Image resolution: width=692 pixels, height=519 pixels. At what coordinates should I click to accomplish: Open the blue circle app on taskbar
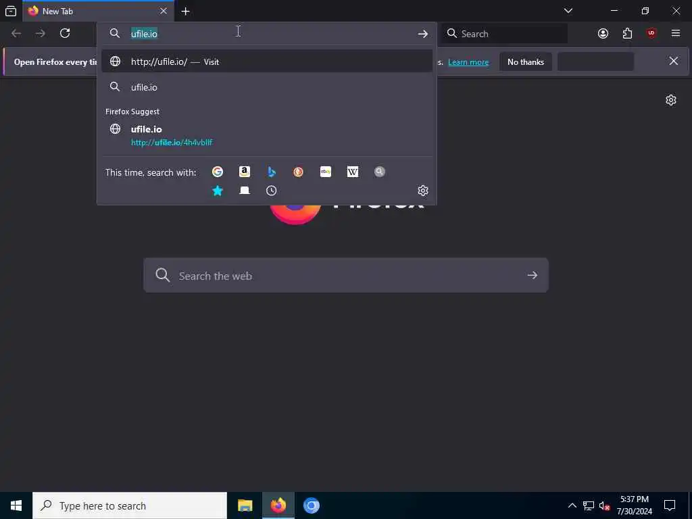[x=311, y=505]
